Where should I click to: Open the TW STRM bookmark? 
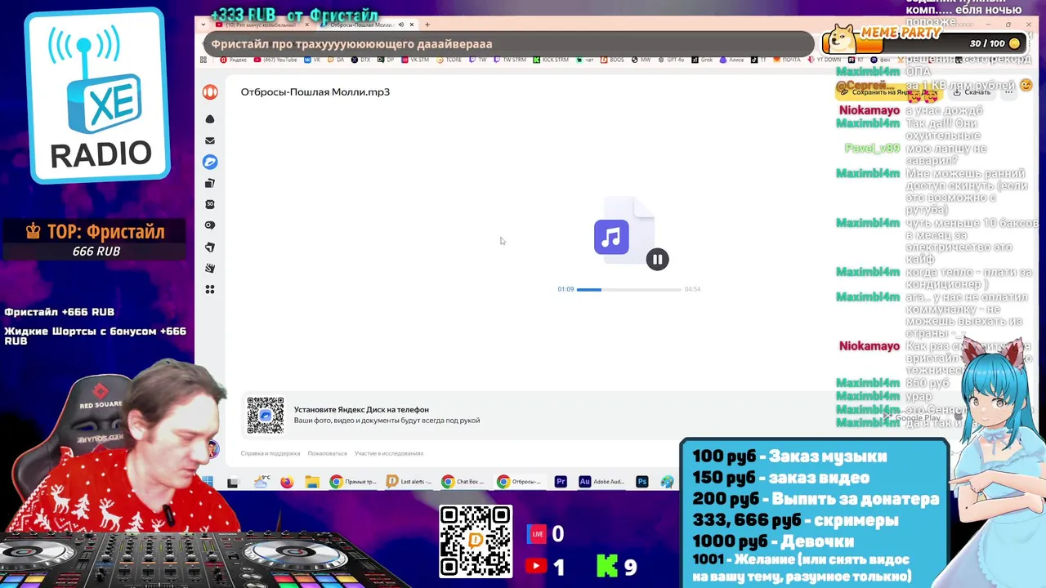509,60
